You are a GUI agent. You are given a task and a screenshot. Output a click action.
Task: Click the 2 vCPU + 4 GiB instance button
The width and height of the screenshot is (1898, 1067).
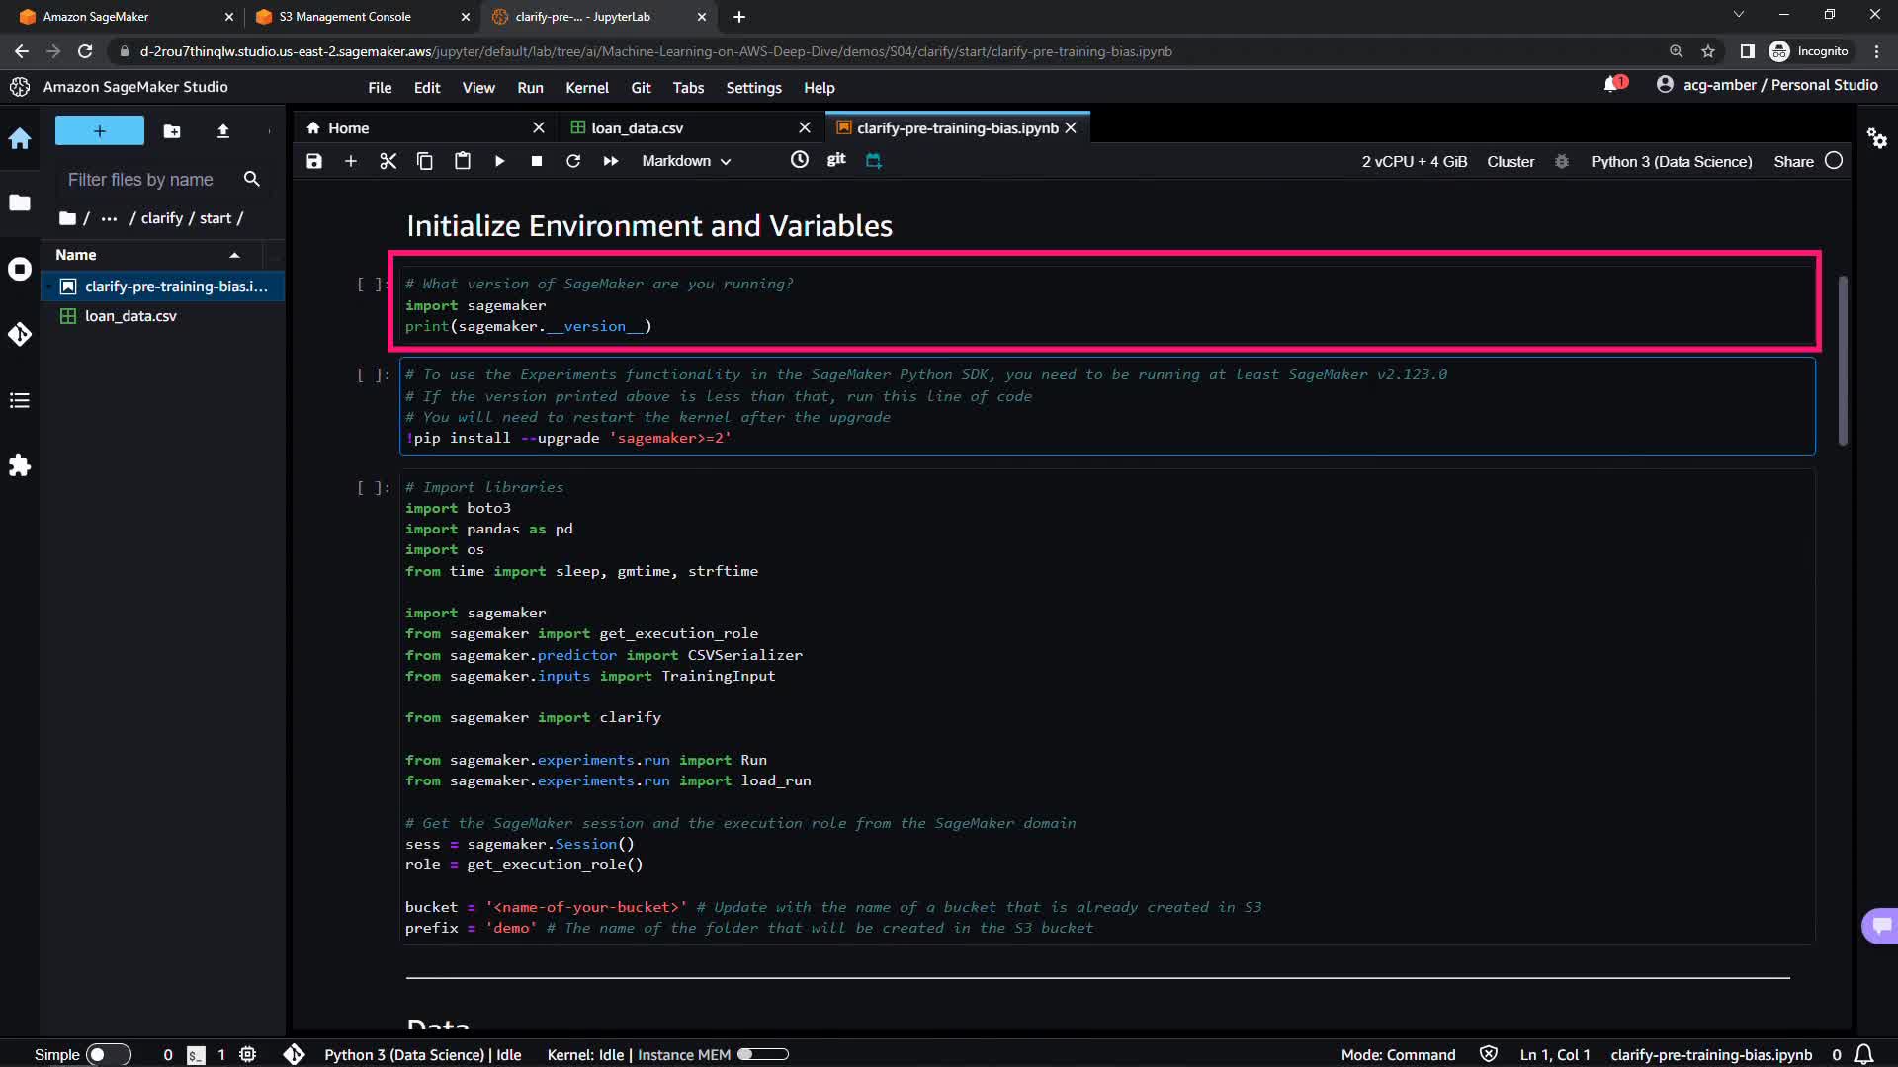pos(1414,161)
